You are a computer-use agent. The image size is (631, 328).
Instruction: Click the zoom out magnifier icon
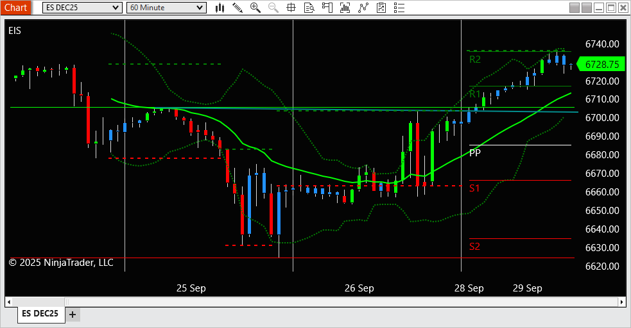tap(273, 8)
